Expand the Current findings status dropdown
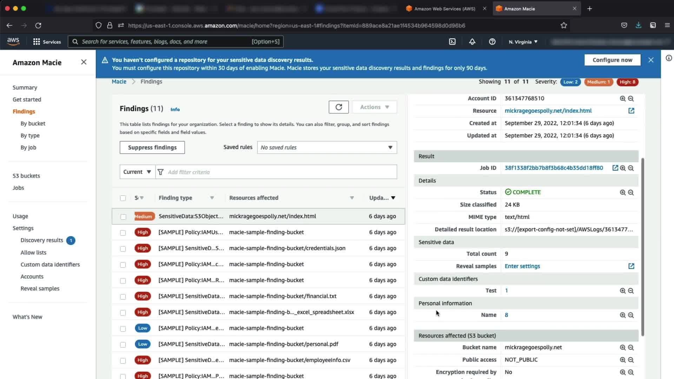The image size is (674, 379). pos(137,172)
